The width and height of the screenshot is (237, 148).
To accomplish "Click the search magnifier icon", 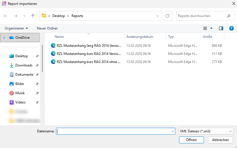I will (x=229, y=16).
